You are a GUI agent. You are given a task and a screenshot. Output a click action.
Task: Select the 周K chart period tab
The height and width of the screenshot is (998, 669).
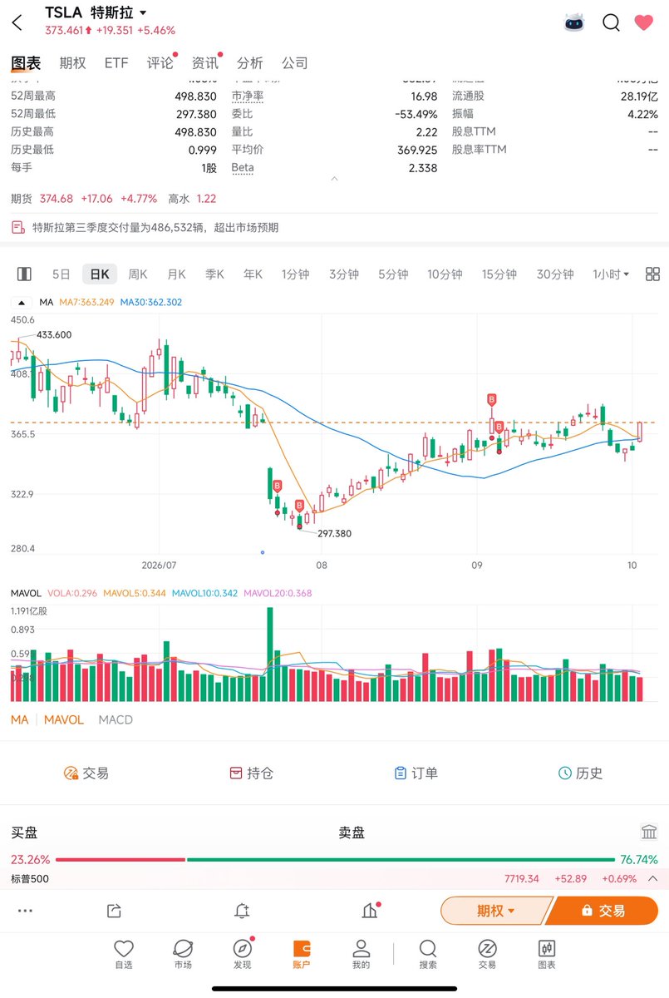click(x=138, y=274)
